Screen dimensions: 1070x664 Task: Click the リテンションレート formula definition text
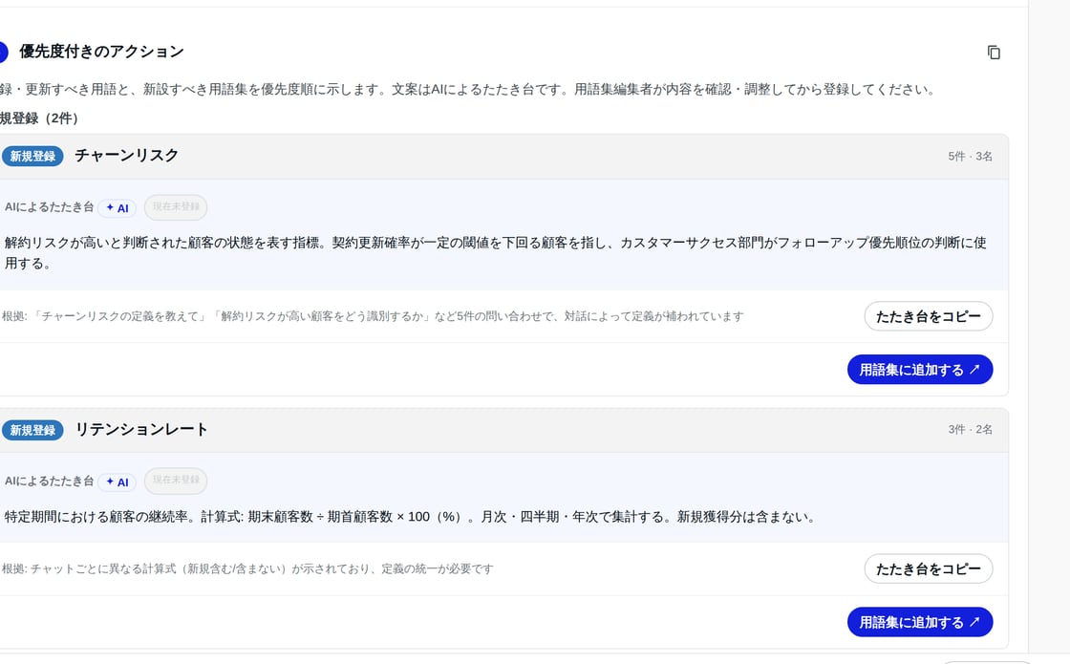[411, 517]
